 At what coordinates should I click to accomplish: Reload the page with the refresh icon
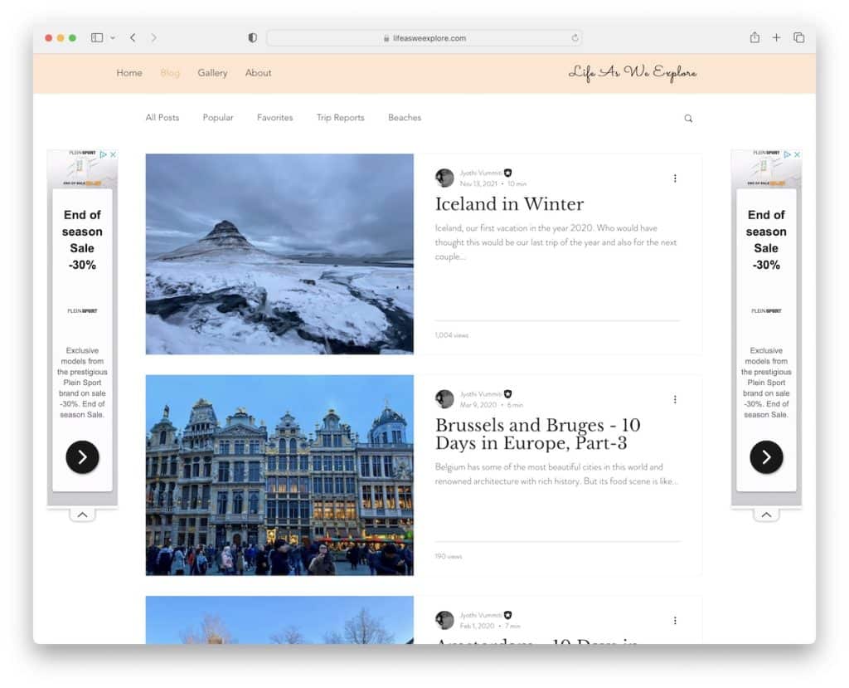pos(575,38)
